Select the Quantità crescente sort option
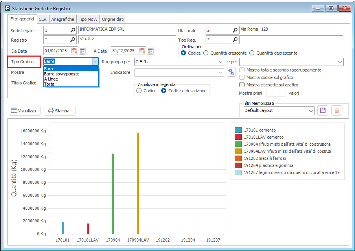The image size is (355, 251). coord(206,53)
